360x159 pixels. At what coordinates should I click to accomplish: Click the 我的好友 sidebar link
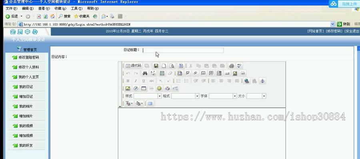point(26,145)
